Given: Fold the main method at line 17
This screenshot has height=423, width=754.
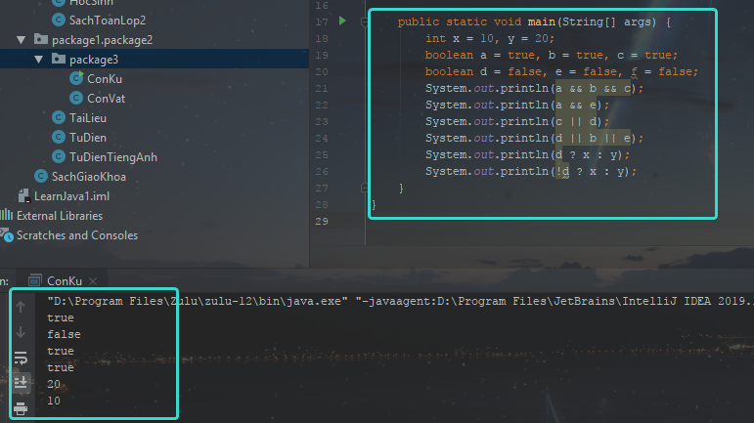Looking at the screenshot, I should (365, 21).
